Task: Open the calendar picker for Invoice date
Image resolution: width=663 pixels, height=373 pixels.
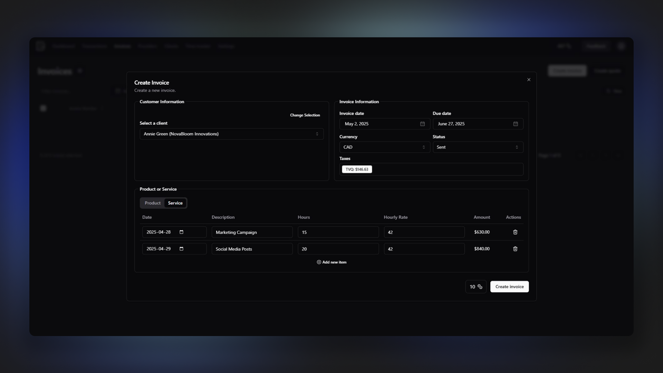Action: coord(422,124)
